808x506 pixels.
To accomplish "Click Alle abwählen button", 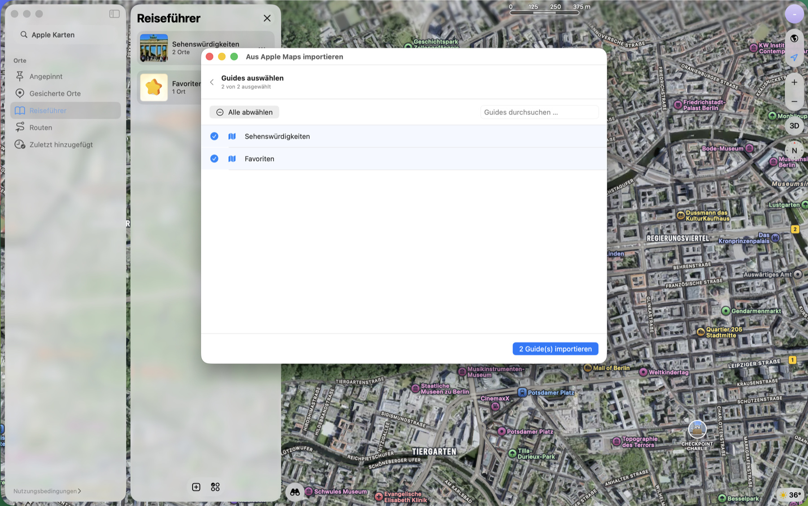I will [244, 112].
